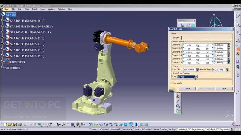Open the Start menu
Viewport: 241px width, 135px height.
click(7, 9)
